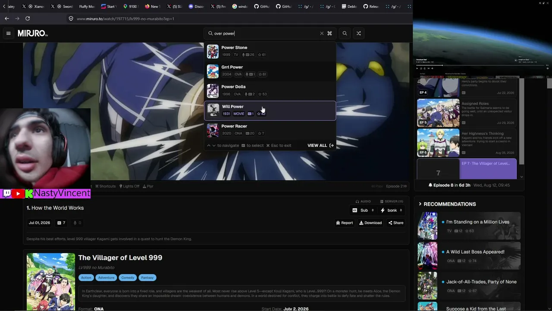
Task: Download the current episode
Action: click(370, 223)
